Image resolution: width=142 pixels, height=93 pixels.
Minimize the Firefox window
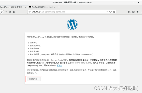134,3
